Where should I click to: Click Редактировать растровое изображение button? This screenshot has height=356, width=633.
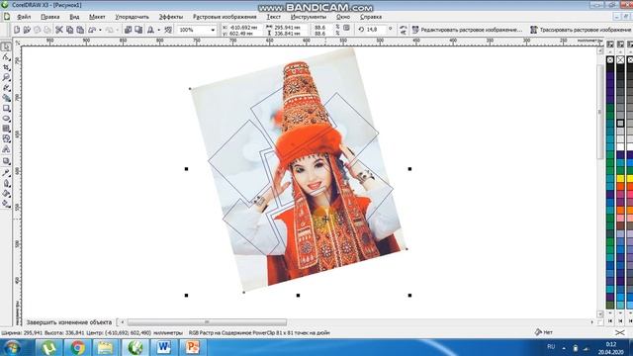[x=467, y=30]
